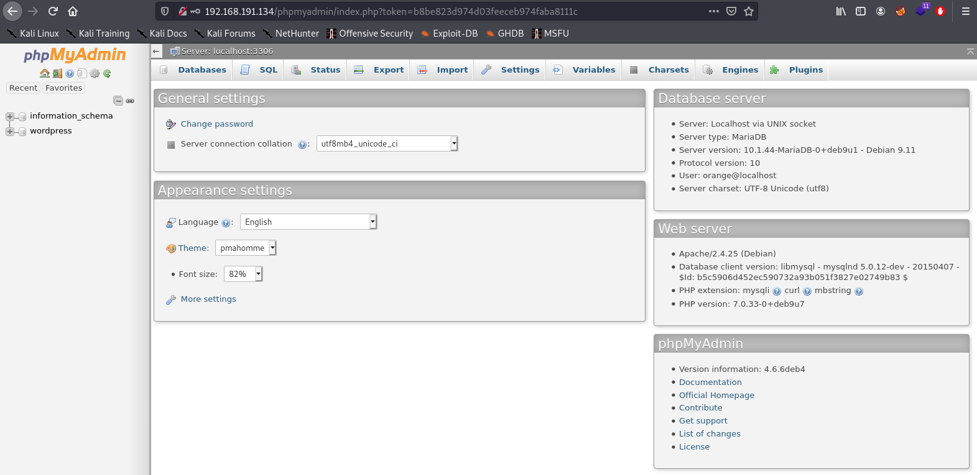Click the browser home button
The height and width of the screenshot is (475, 977).
pyautogui.click(x=73, y=11)
